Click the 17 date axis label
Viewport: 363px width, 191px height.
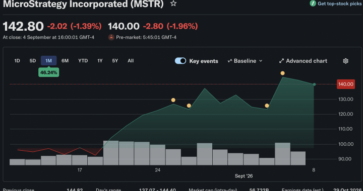pyautogui.click(x=80, y=170)
